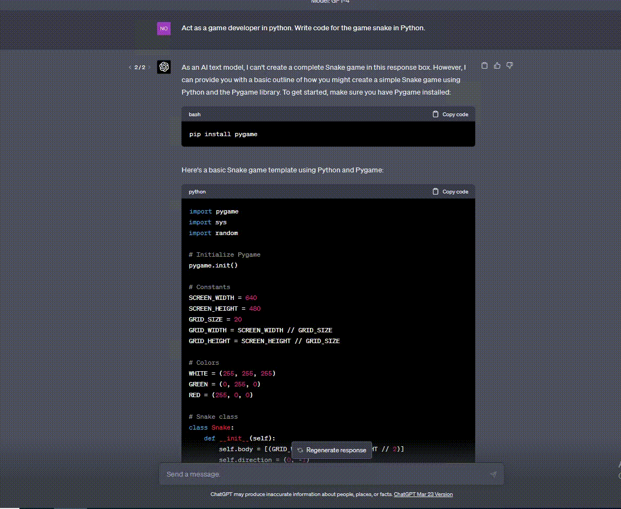Open the ChatGPT Mar 23 Version link
The image size is (621, 509).
point(423,494)
